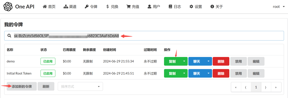Open the 渠道 channels menu item
This screenshot has width=288, height=98.
tap(70, 7)
